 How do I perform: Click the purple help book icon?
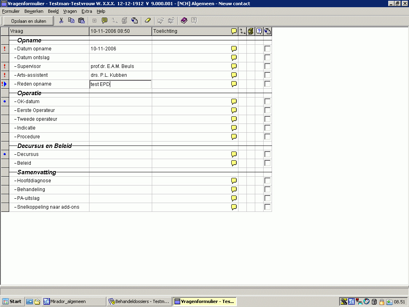(184, 21)
